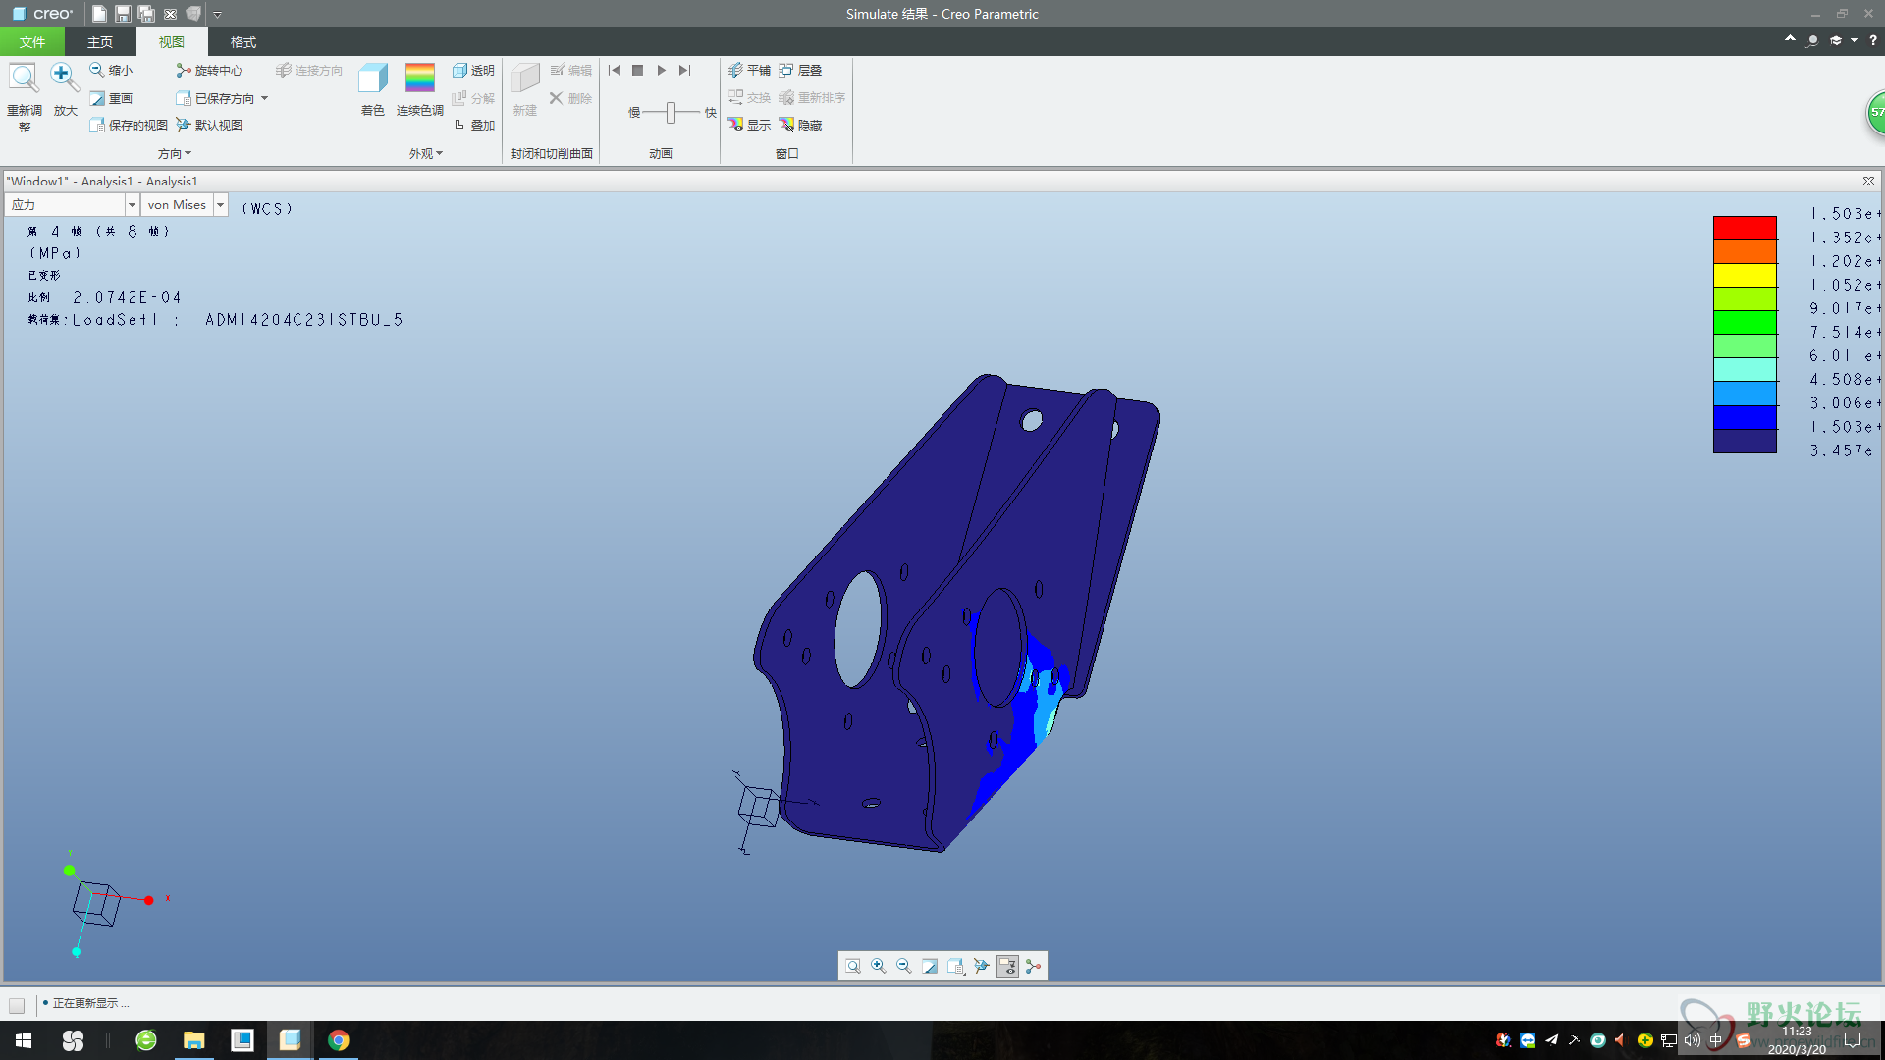Screen dimensions: 1885x1060
Task: Click 旋转中心 spin center icon
Action: click(x=184, y=71)
